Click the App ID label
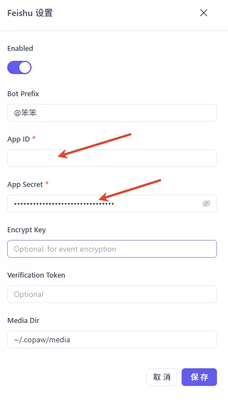This screenshot has width=228, height=402. click(x=19, y=139)
